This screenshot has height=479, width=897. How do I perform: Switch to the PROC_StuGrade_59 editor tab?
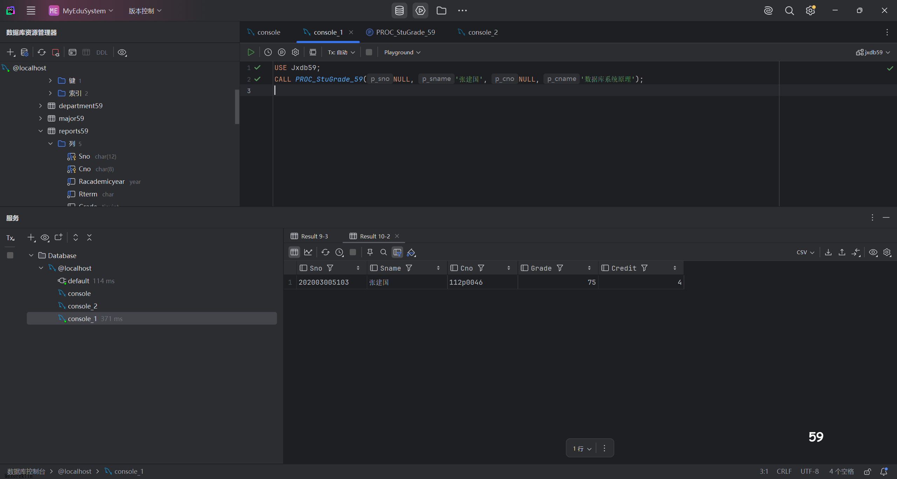(x=405, y=32)
